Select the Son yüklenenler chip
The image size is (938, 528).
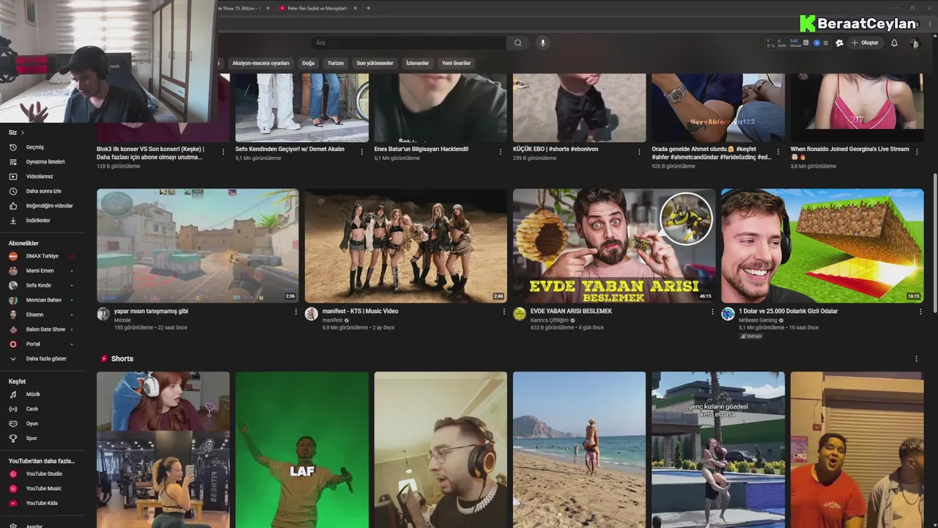coord(375,63)
